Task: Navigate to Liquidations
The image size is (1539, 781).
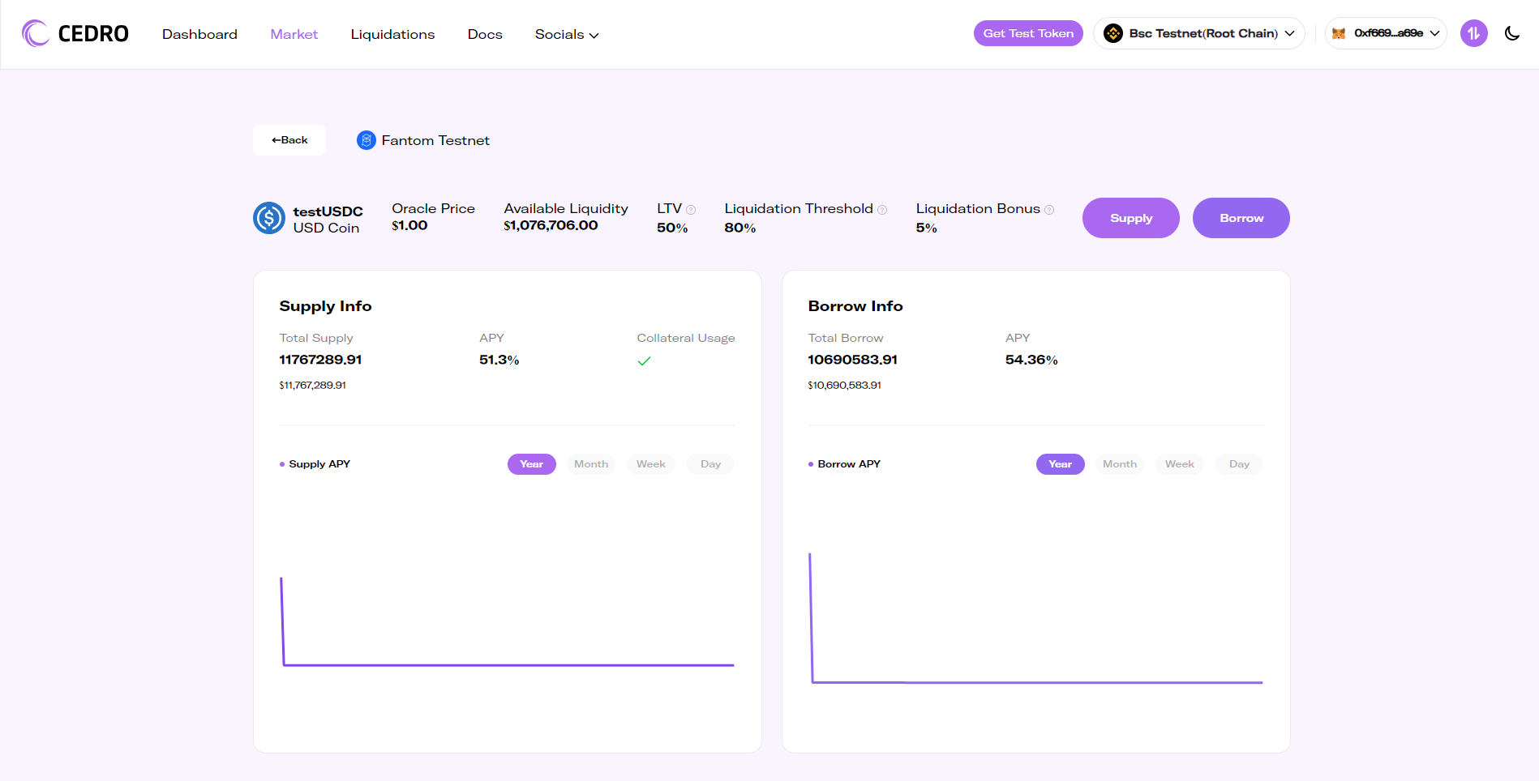Action: (x=392, y=34)
